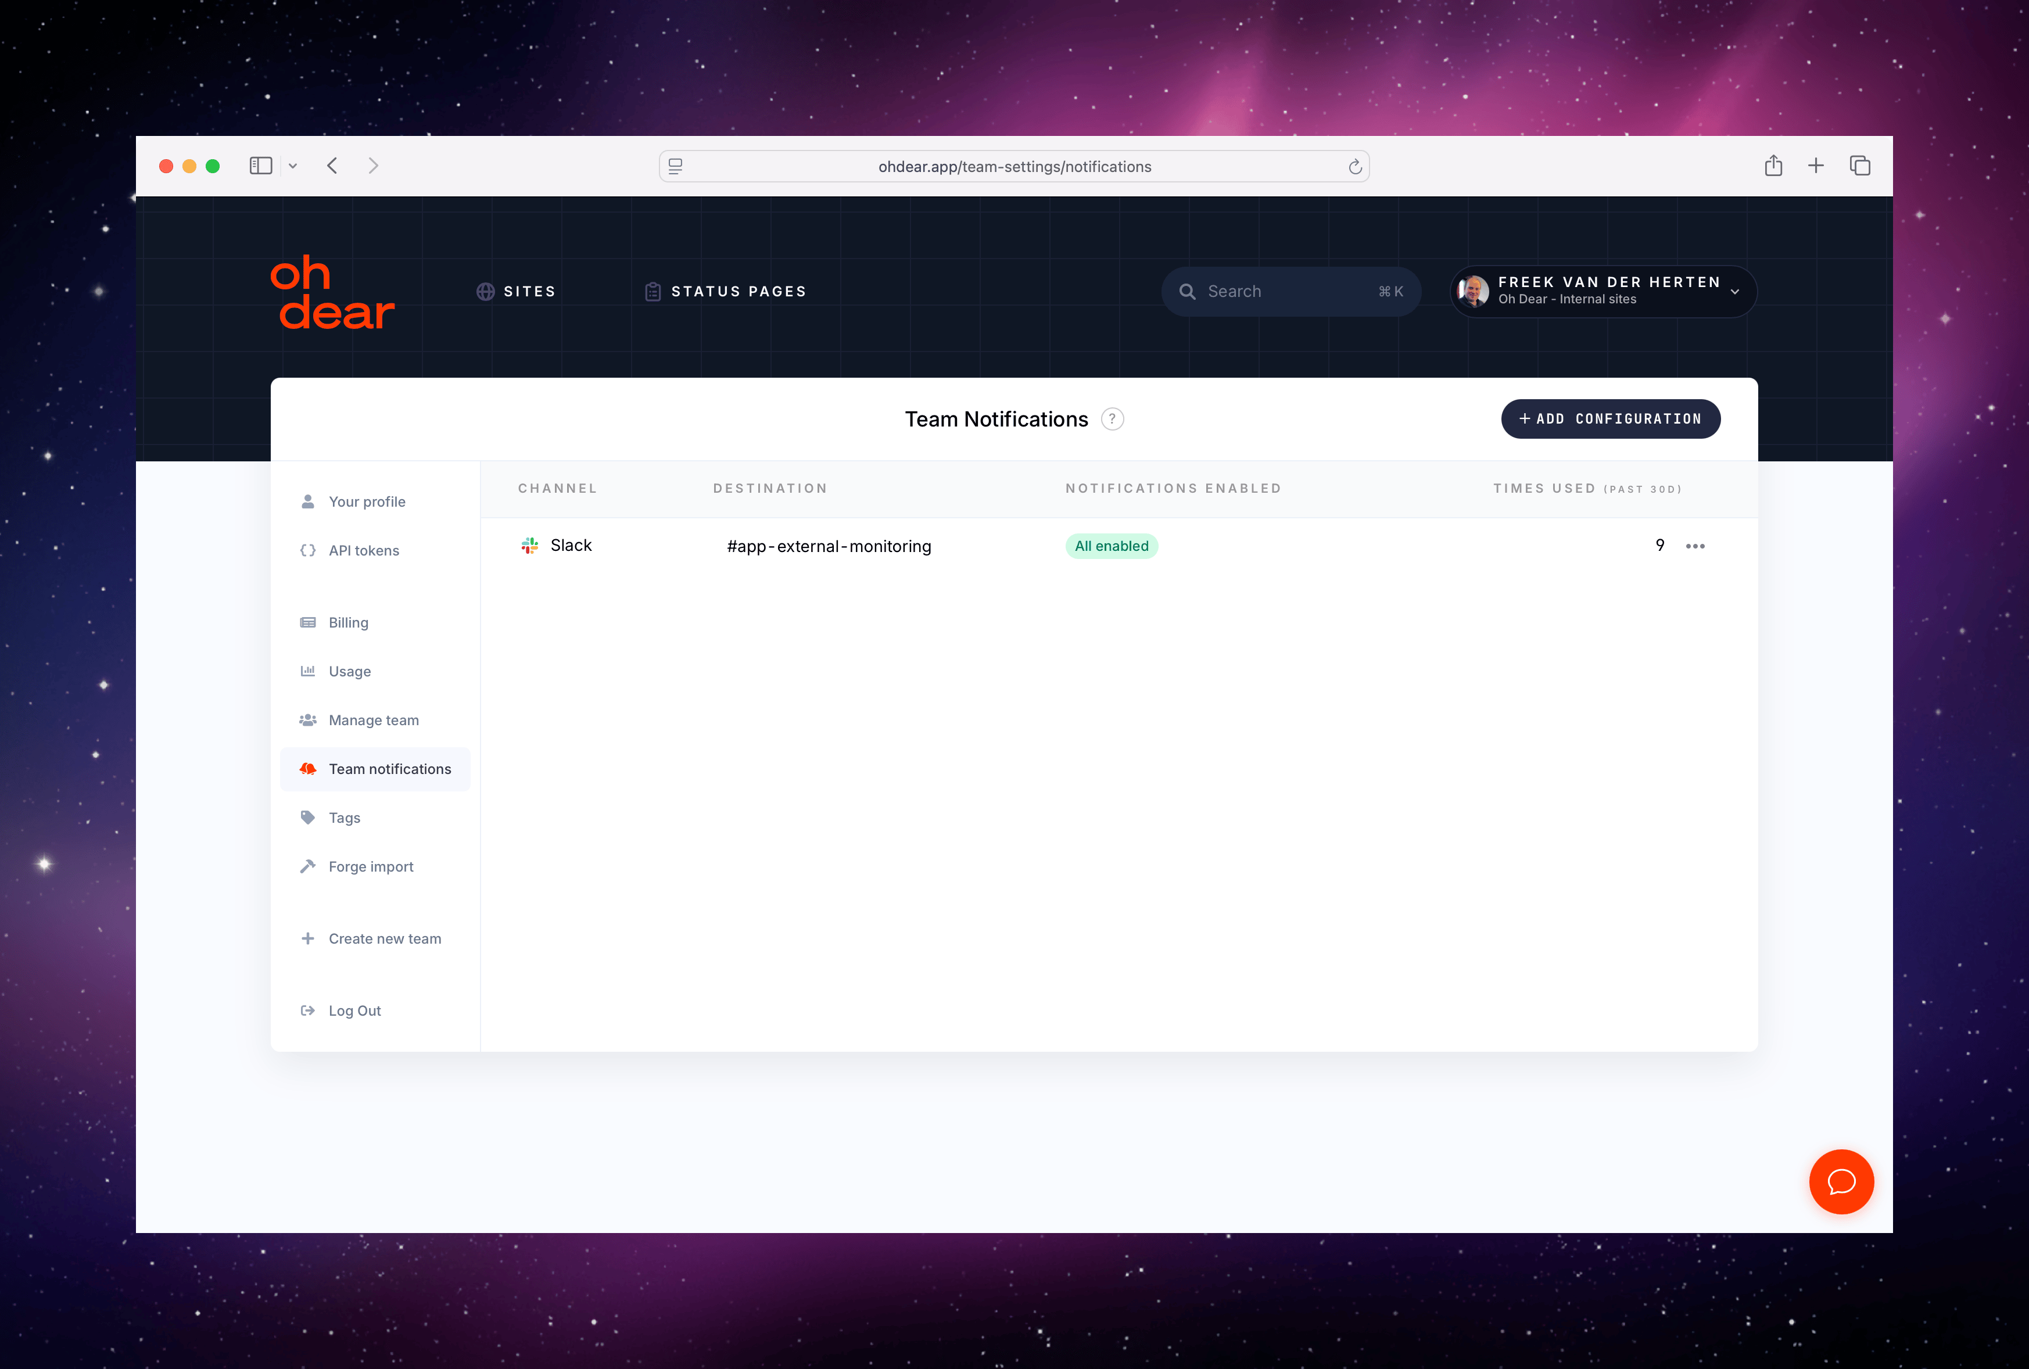Open the Tags section

[375, 818]
